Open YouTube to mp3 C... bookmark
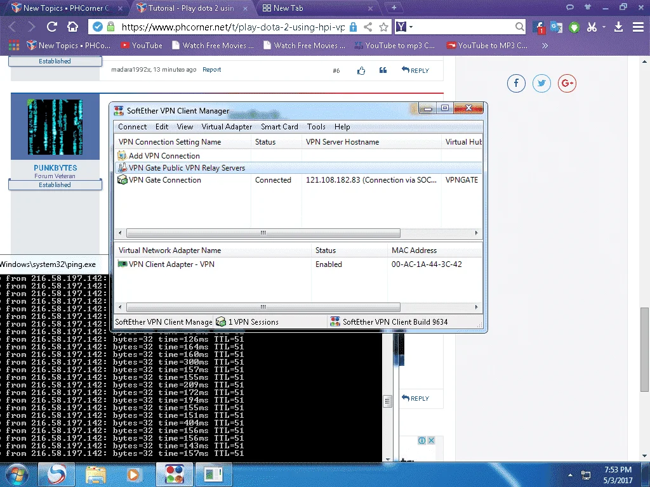 pyautogui.click(x=395, y=46)
